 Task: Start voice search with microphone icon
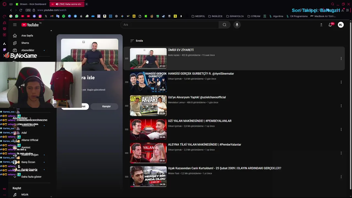(237, 25)
